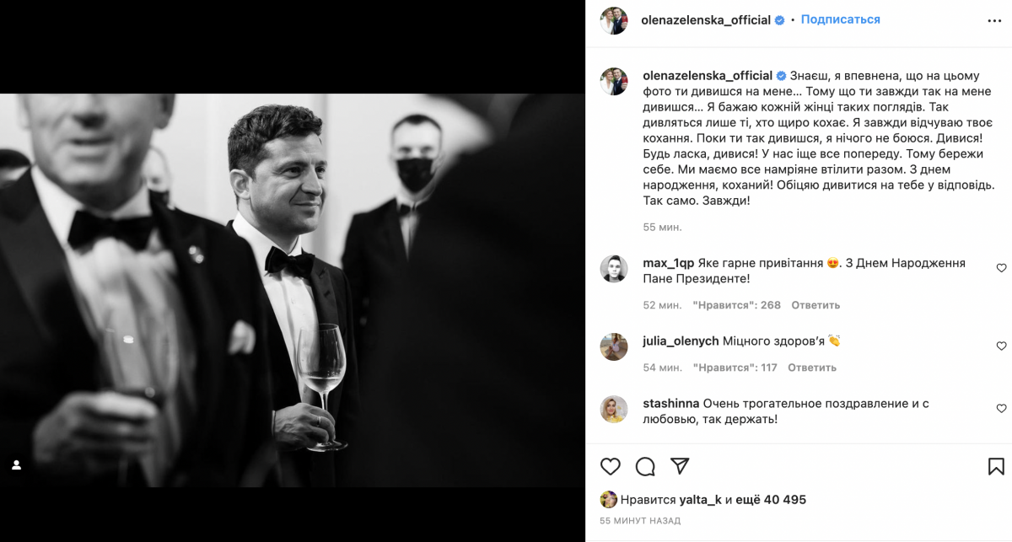
Task: Like max_1qp's comment
Action: coord(1001,268)
